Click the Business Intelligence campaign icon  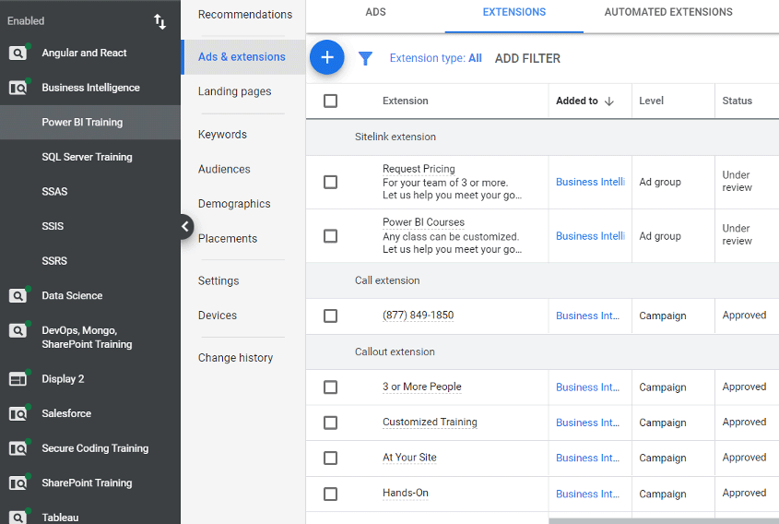point(18,88)
